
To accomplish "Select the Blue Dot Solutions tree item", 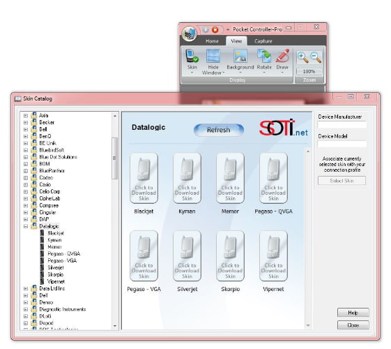I will pos(58,157).
